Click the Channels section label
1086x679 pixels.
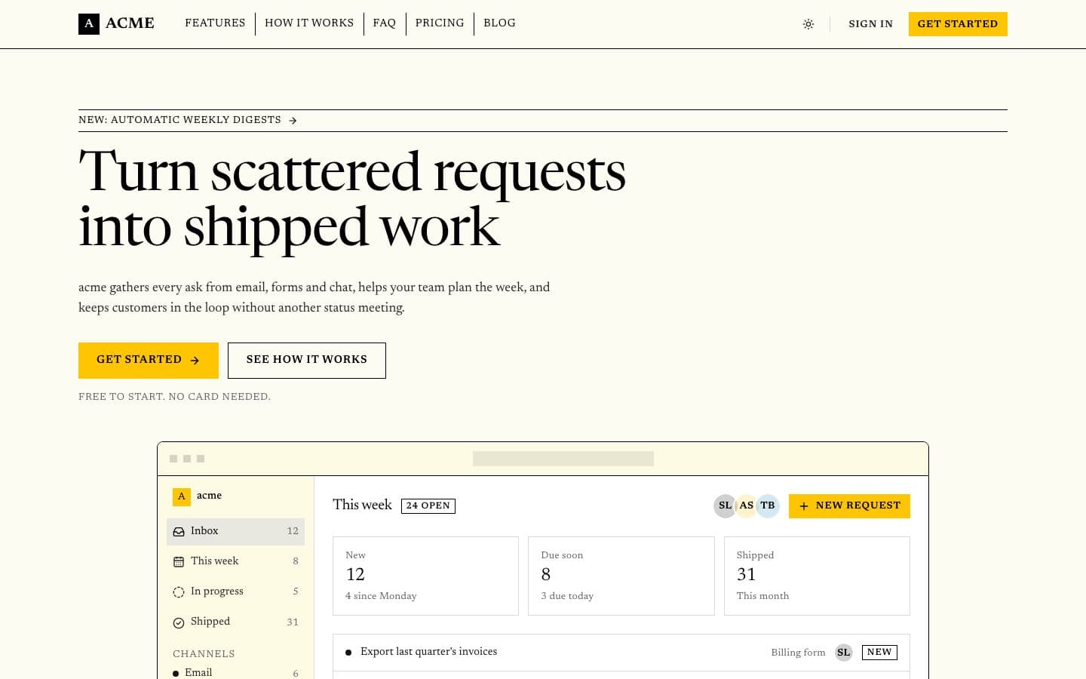point(204,654)
